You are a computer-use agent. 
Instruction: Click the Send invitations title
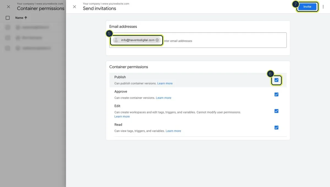(100, 8)
